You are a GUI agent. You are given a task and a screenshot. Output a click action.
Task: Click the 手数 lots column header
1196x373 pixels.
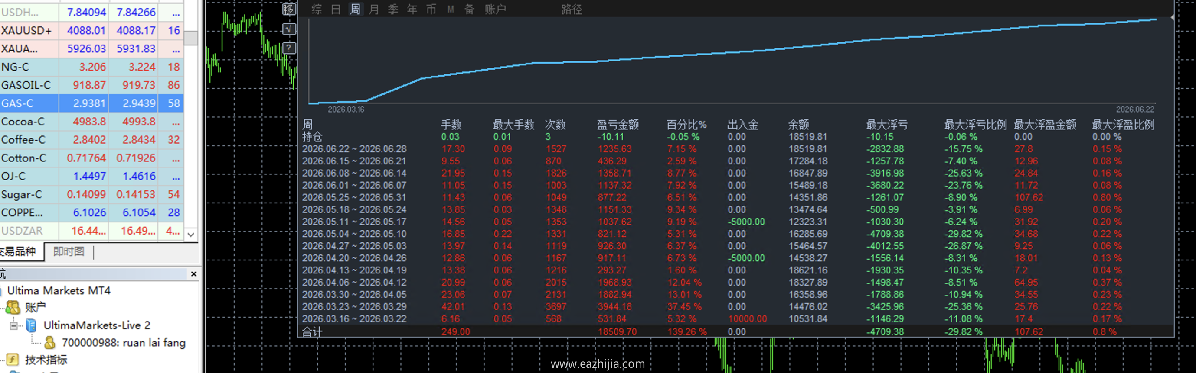pos(451,125)
